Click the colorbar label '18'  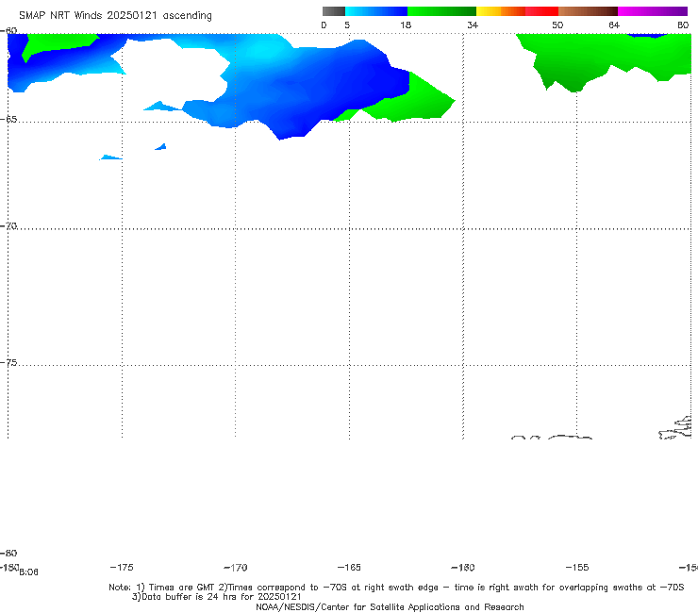[x=406, y=25]
